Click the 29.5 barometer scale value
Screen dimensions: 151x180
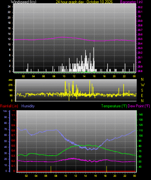point(140,39)
